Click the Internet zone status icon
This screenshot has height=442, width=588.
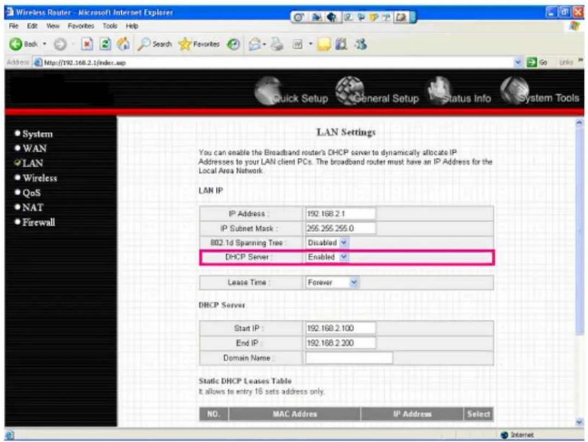(x=504, y=434)
